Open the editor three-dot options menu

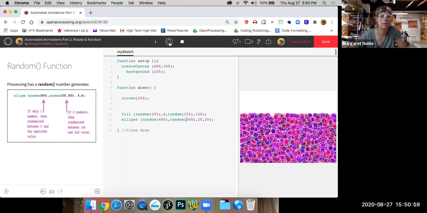(335, 52)
